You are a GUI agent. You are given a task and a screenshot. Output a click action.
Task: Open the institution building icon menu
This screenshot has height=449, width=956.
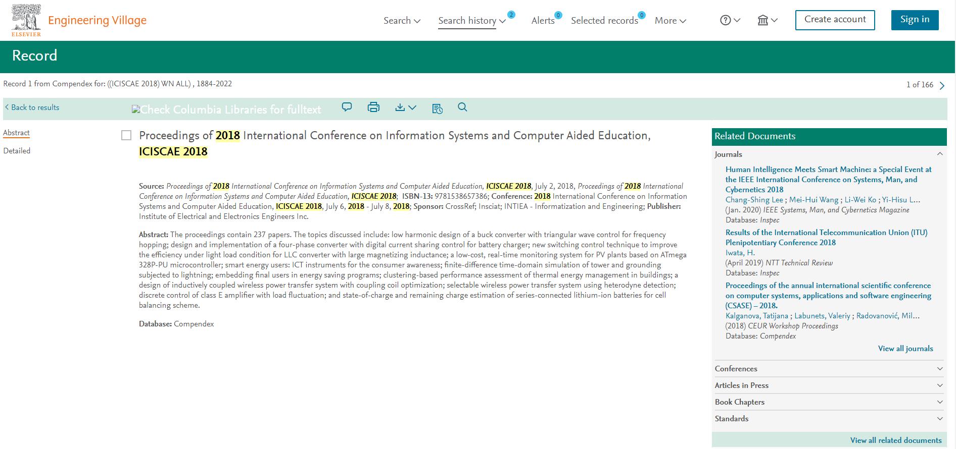[x=767, y=21]
